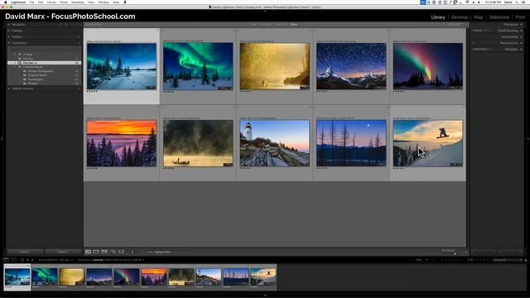Open Compare view from the toolbar

tap(104, 252)
